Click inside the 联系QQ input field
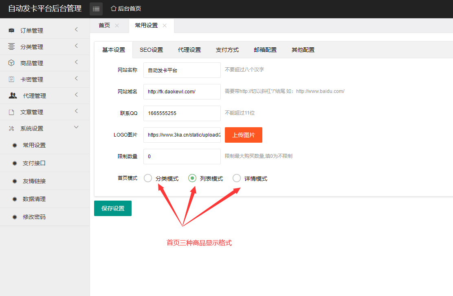 [182, 113]
